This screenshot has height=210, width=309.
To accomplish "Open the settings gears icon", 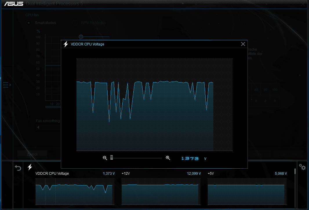I will [x=302, y=167].
